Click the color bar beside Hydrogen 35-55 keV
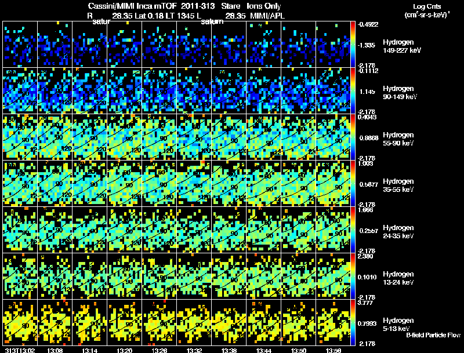The image size is (464, 353). tap(353, 183)
